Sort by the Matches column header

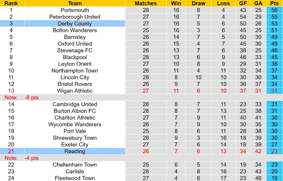pyautogui.click(x=146, y=3)
